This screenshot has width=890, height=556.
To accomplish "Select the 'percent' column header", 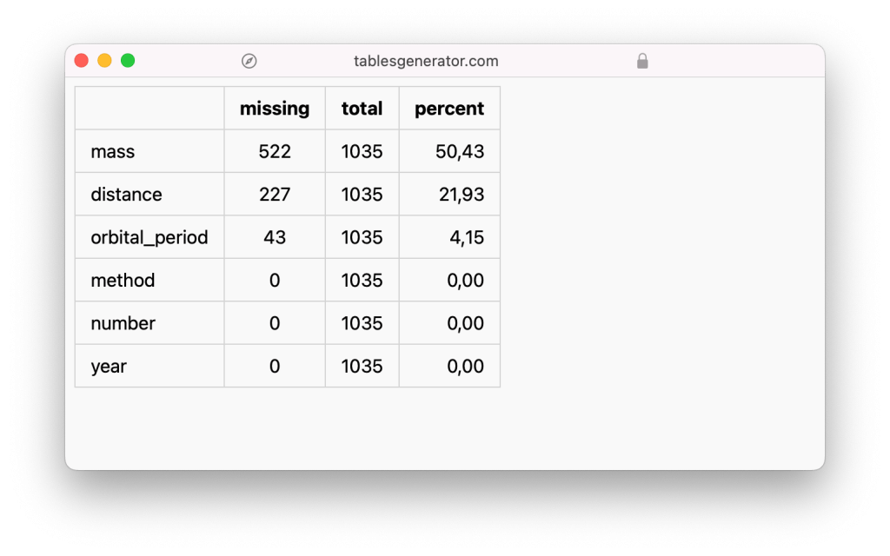I will [449, 109].
